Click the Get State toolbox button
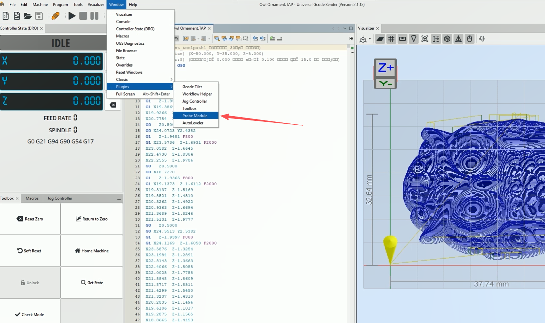 coord(92,283)
